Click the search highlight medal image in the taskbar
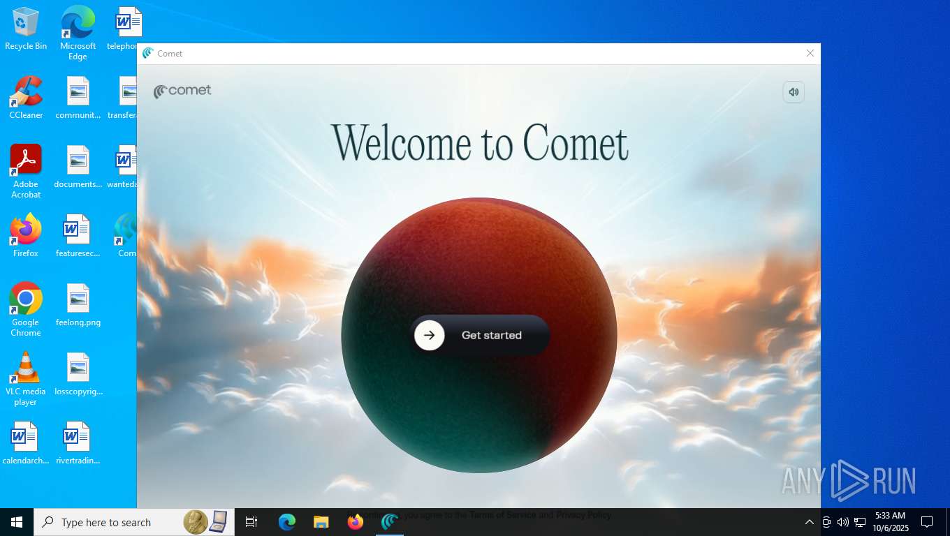This screenshot has width=950, height=536. (207, 522)
